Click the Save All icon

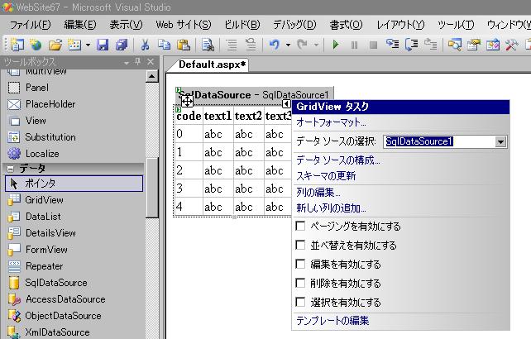(122, 45)
